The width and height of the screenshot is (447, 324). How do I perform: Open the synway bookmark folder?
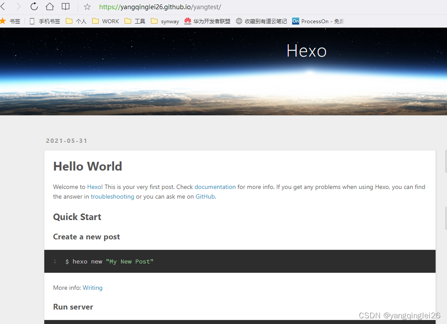coord(165,21)
